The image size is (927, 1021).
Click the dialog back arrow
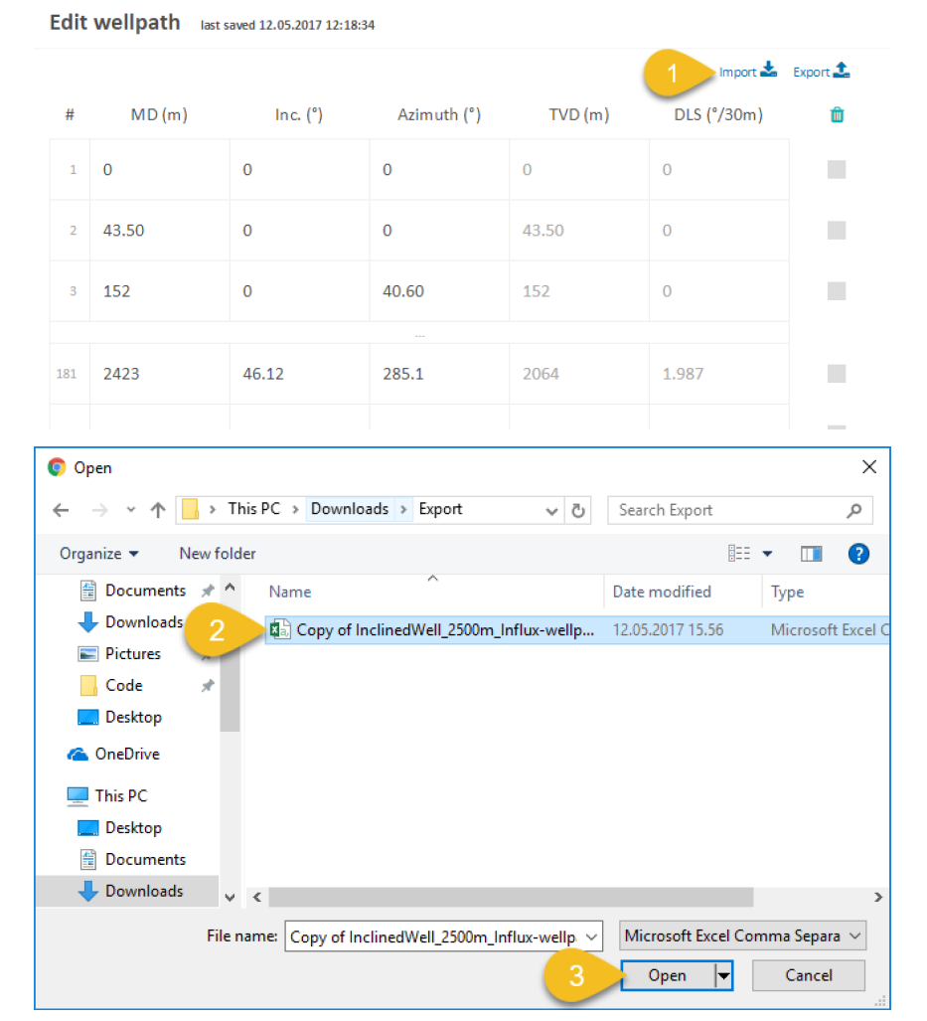62,510
